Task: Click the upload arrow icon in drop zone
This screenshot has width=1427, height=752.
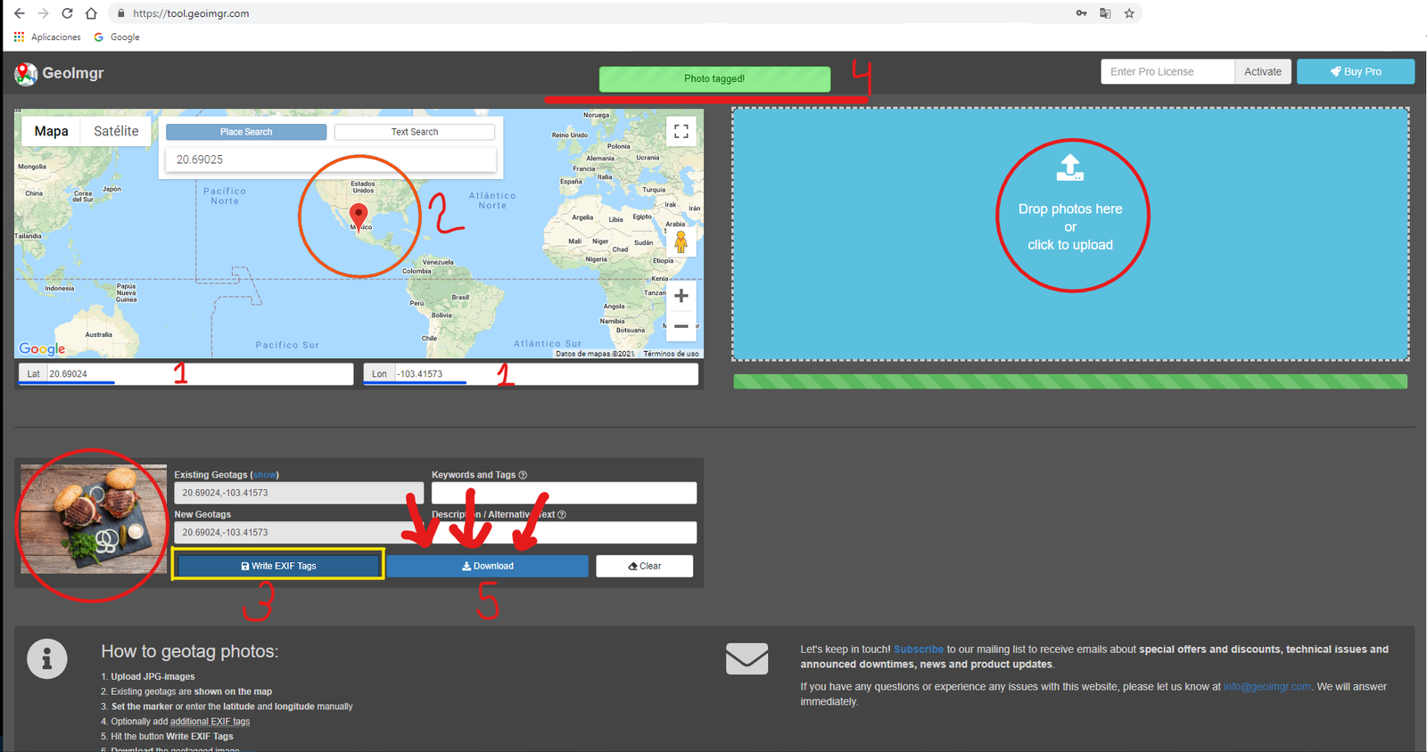Action: point(1069,168)
